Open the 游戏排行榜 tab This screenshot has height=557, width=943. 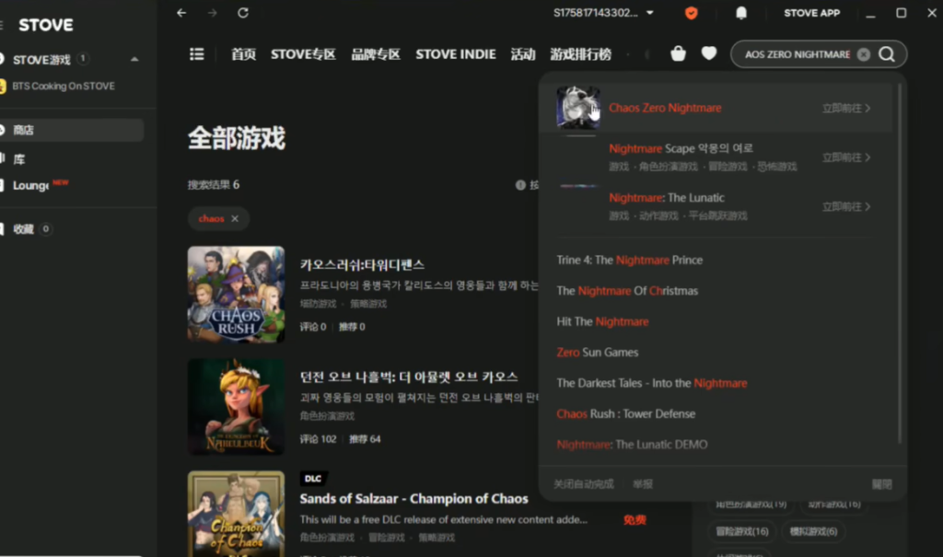click(x=580, y=54)
